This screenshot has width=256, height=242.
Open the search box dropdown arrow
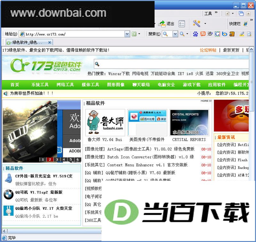pyautogui.click(x=175, y=34)
